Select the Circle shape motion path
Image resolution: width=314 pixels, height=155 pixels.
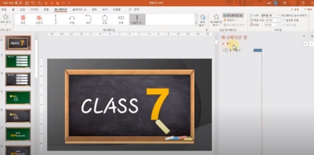[x=104, y=19]
